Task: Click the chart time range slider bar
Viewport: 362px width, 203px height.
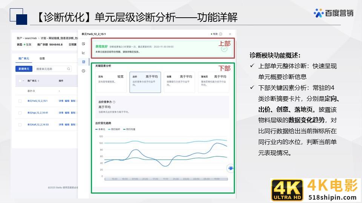Action: [x=166, y=179]
